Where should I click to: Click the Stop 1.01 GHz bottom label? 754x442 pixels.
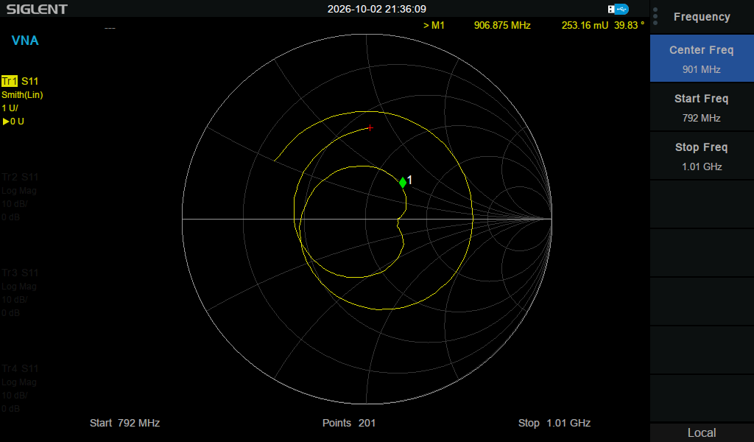554,423
